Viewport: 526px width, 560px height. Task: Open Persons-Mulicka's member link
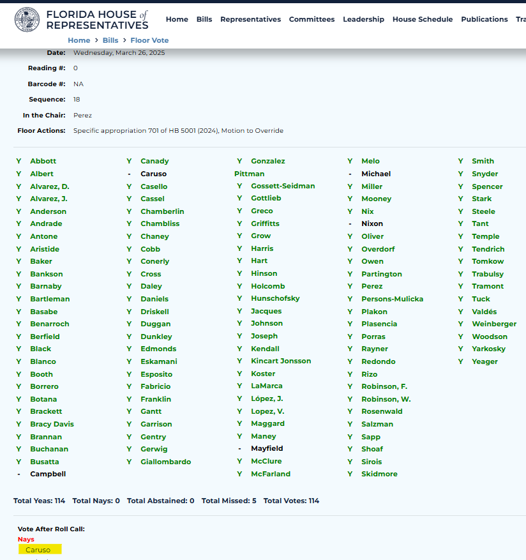click(x=392, y=299)
